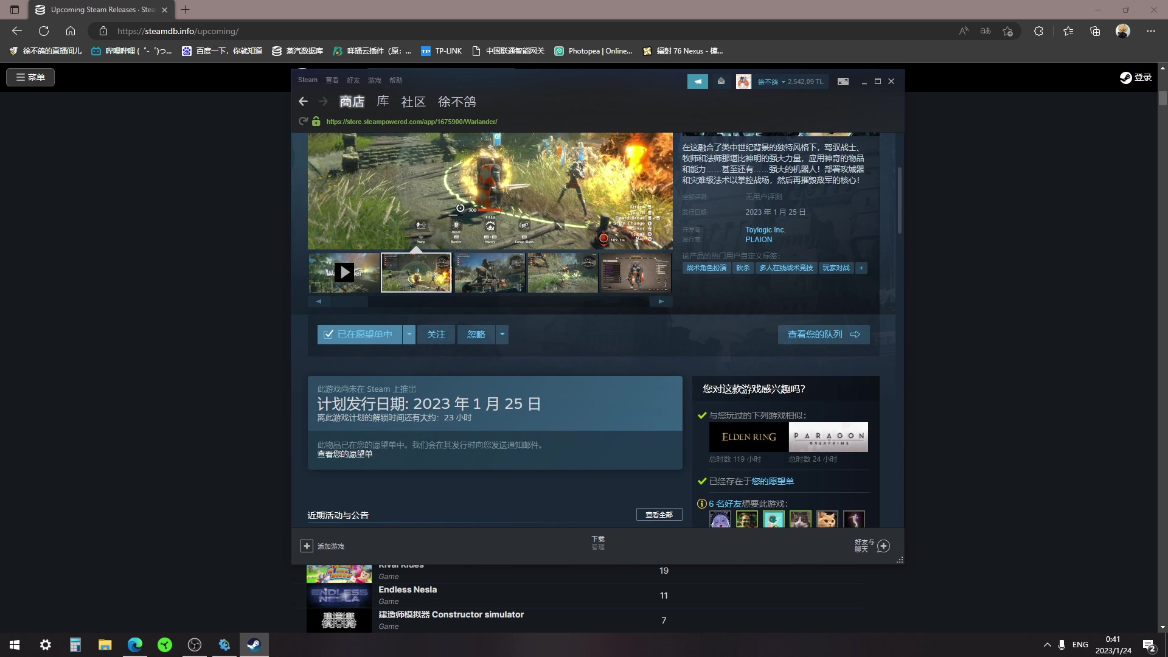Add a tag with the plus button beside 玩家对战
The width and height of the screenshot is (1168, 657).
pos(861,268)
